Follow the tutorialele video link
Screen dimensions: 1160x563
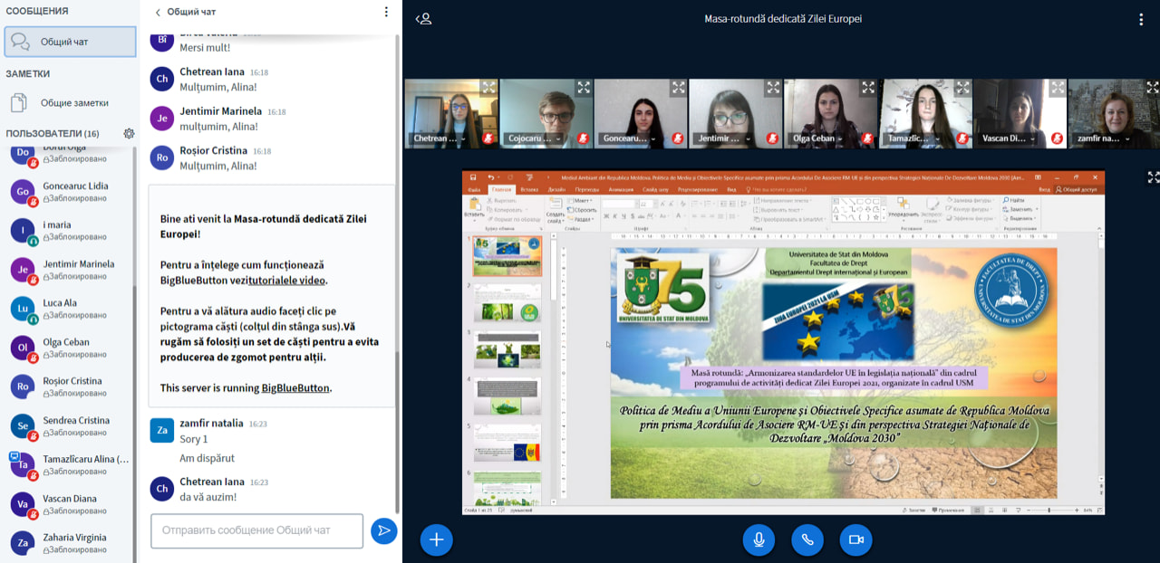pyautogui.click(x=287, y=281)
